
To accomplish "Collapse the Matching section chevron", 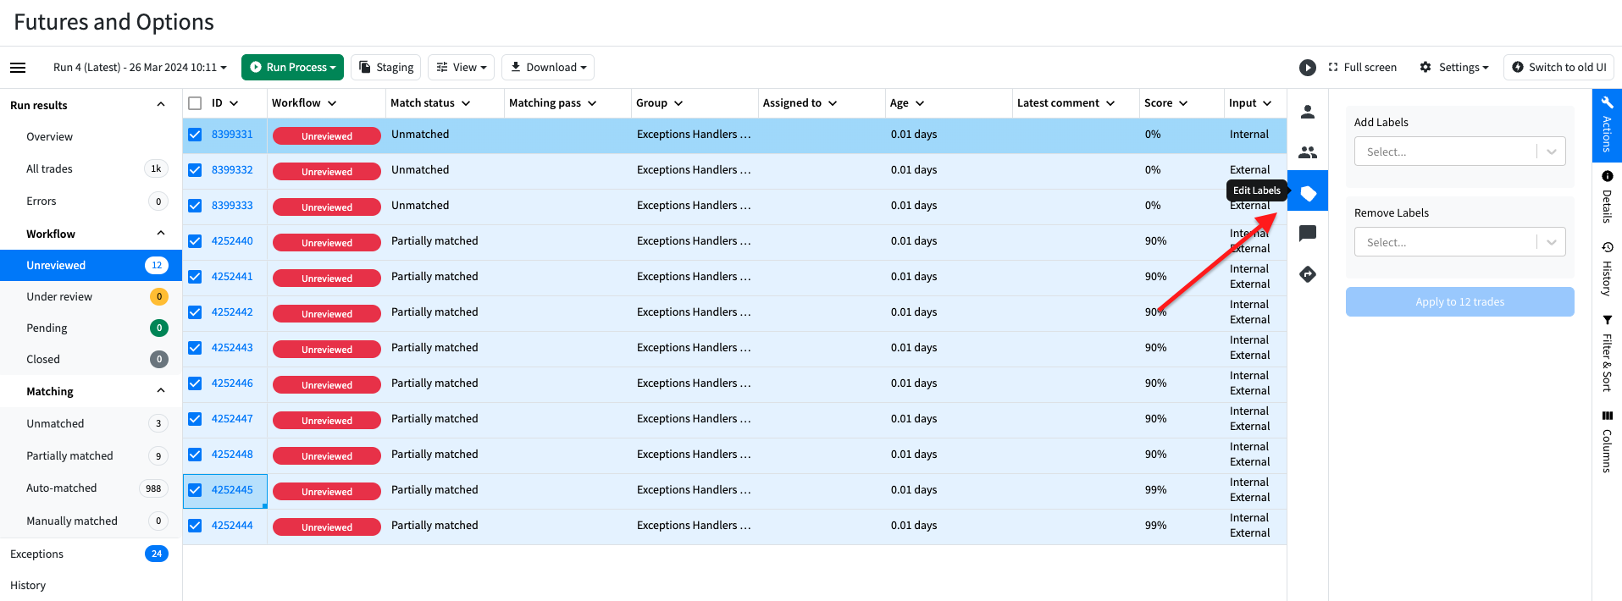I will pyautogui.click(x=161, y=391).
